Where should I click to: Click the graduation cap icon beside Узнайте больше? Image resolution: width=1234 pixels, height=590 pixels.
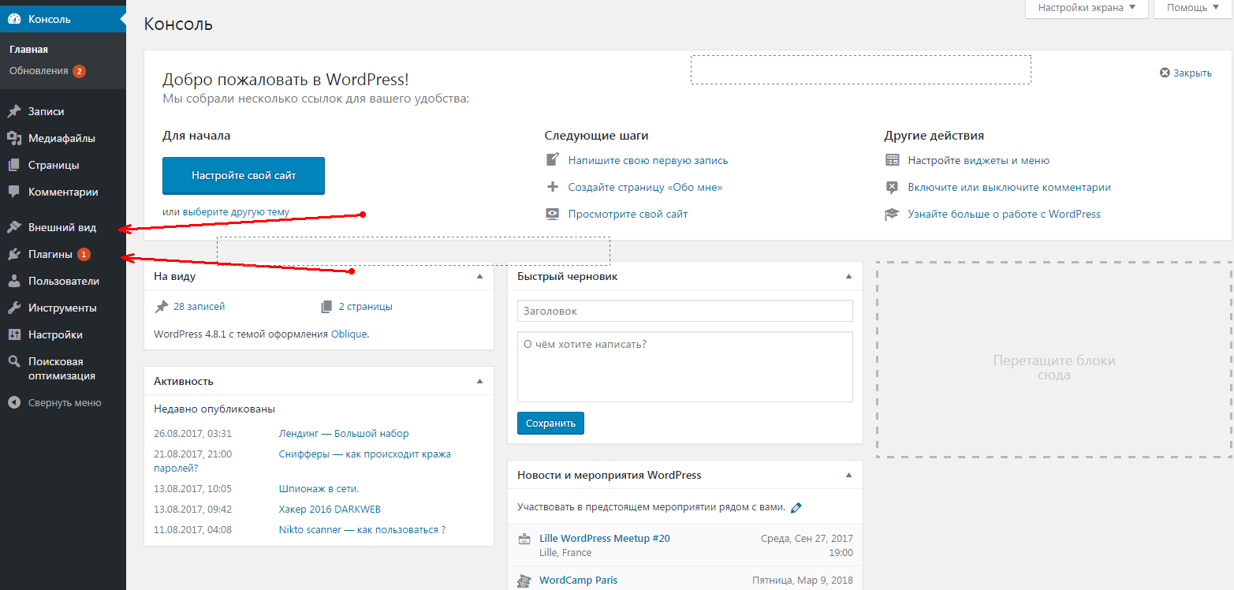point(893,214)
